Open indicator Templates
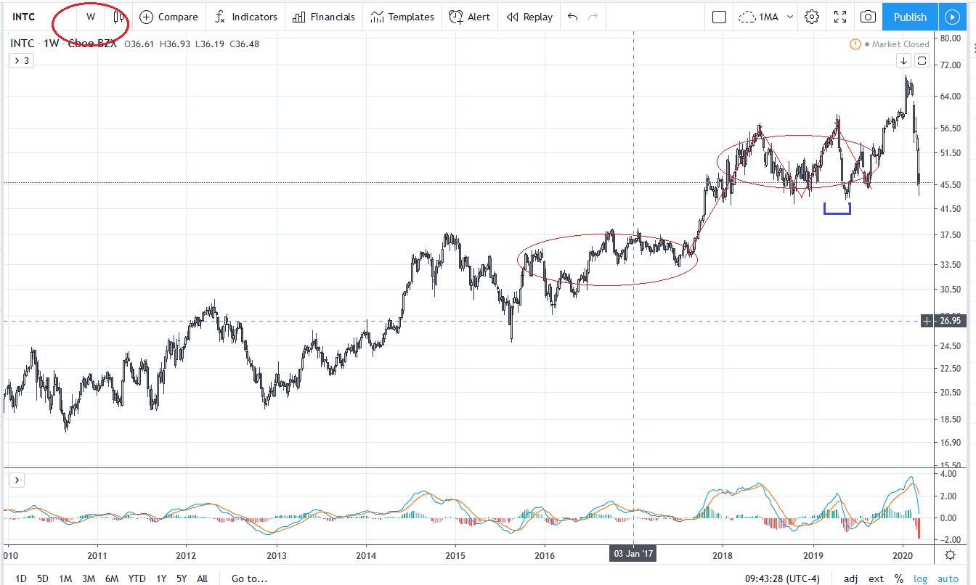Image resolution: width=976 pixels, height=585 pixels. pos(402,17)
